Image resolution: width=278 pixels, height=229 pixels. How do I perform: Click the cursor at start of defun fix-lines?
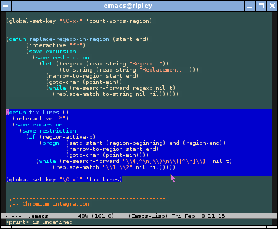click(x=7, y=113)
